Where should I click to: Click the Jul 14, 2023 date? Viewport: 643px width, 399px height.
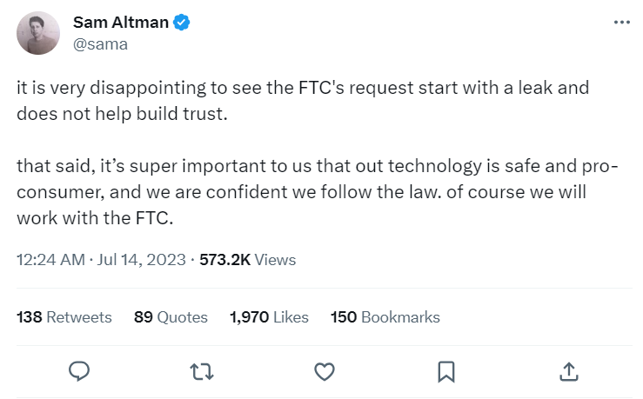click(141, 260)
